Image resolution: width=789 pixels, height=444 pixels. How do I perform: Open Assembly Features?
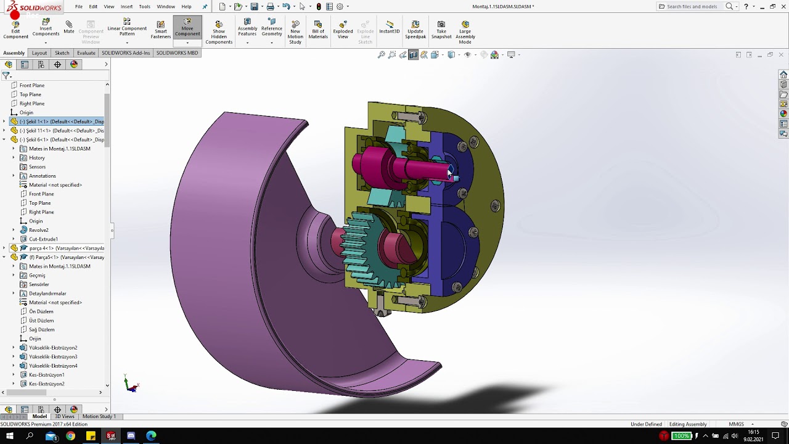247,28
